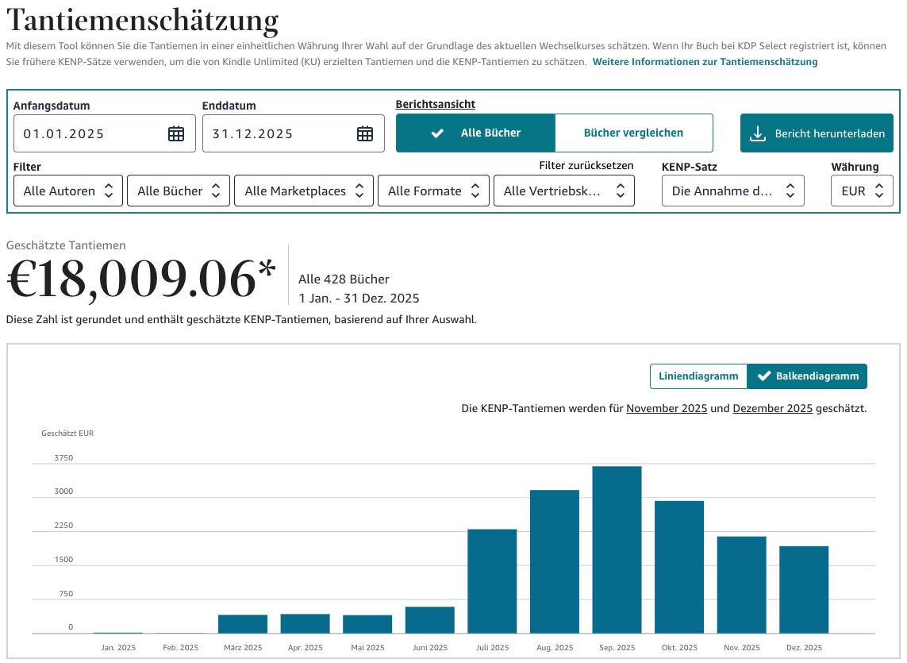Image resolution: width=907 pixels, height=663 pixels.
Task: Open the calendar picker for Enddatum
Action: click(365, 133)
